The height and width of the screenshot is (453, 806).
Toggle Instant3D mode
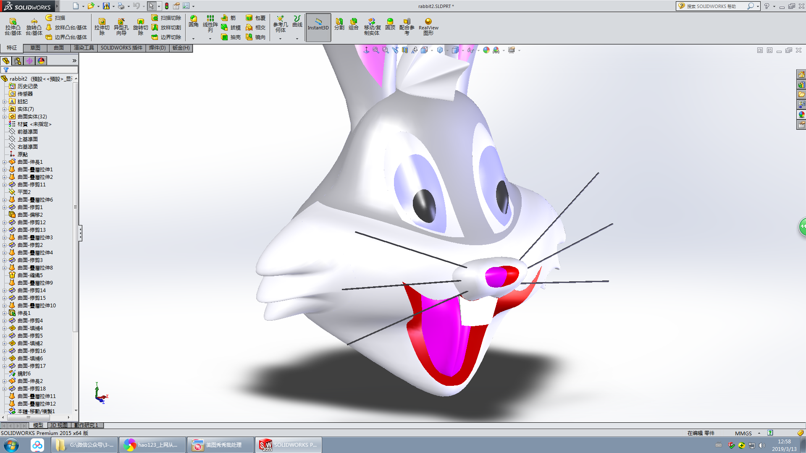point(318,27)
